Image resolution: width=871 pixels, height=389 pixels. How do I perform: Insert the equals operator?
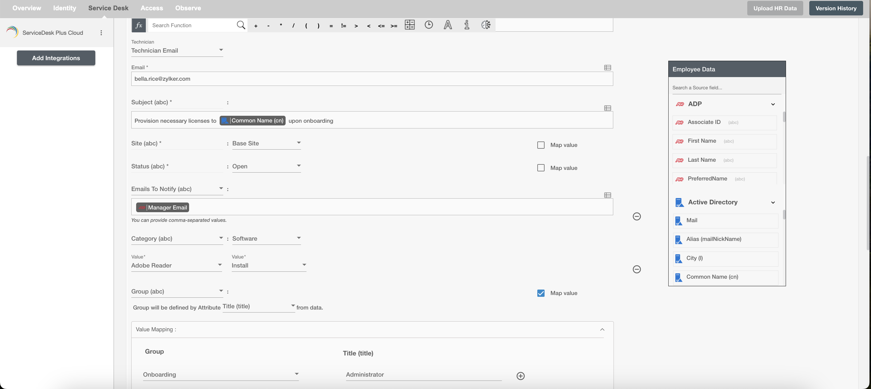tap(331, 26)
